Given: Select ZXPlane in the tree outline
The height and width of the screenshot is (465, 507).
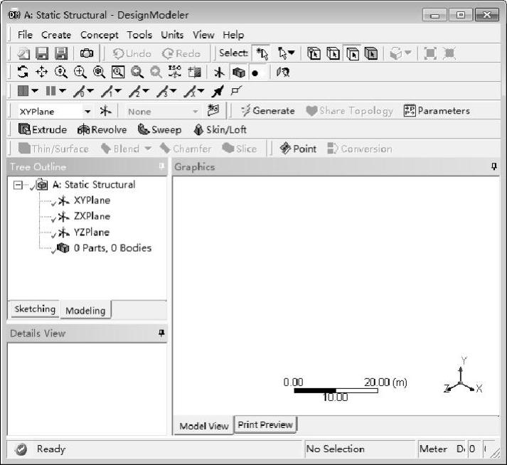Looking at the screenshot, I should [92, 216].
